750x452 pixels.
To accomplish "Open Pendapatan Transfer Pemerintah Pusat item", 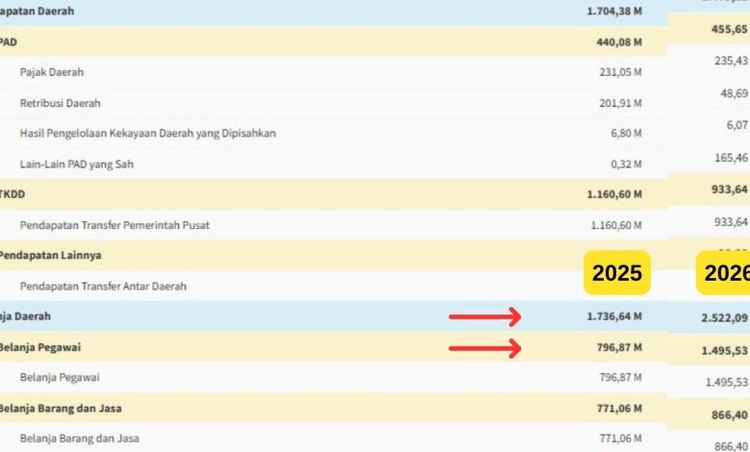I will (114, 225).
